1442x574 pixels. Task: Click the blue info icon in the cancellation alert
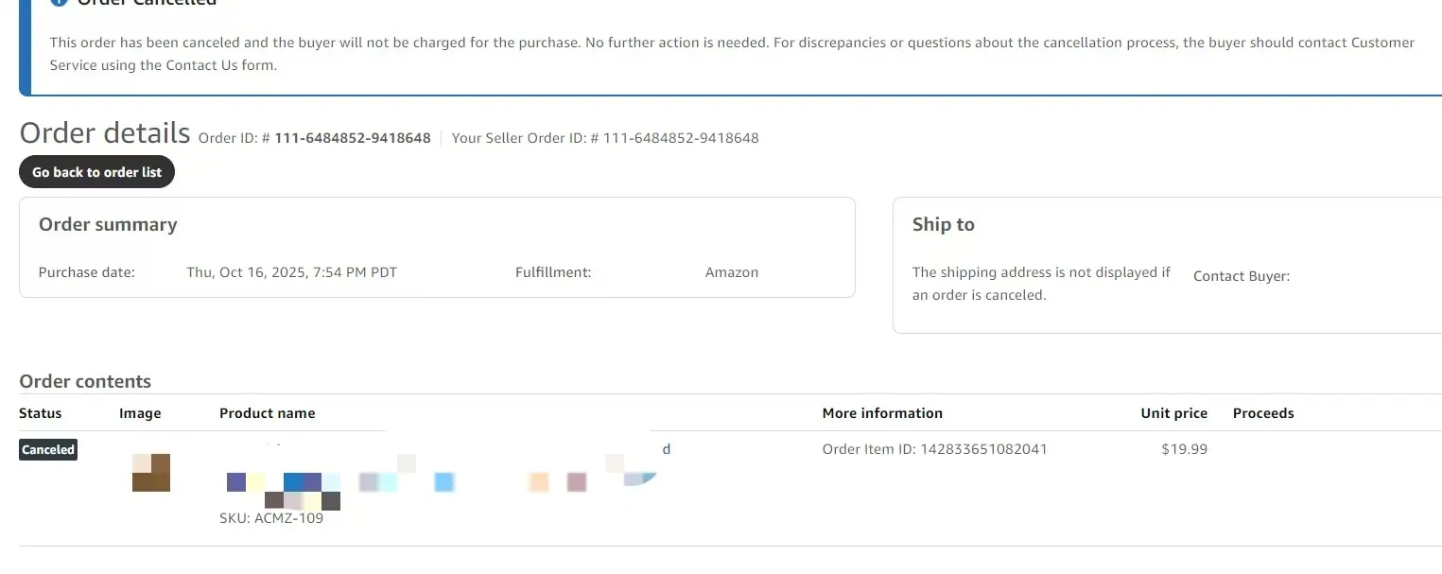click(x=59, y=3)
